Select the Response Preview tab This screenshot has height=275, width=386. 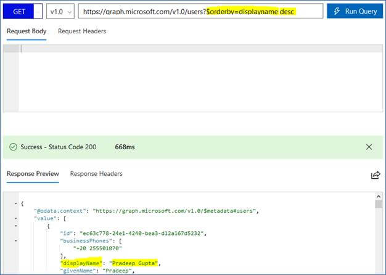click(x=33, y=174)
